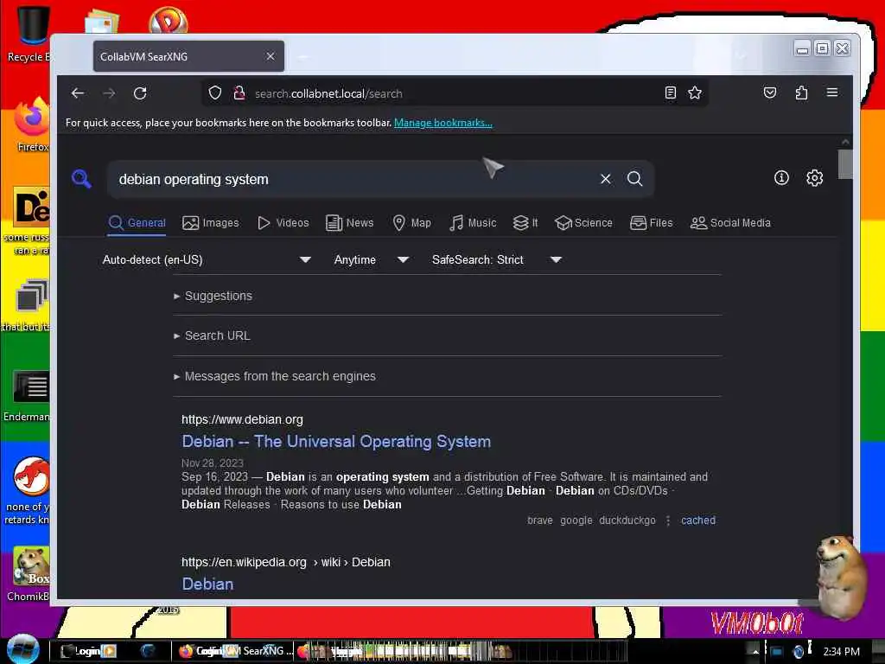Open the Anytime time range dropdown
This screenshot has width=885, height=664.
372,259
